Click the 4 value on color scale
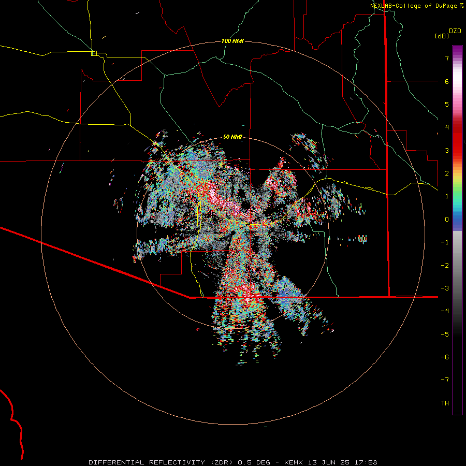This screenshot has height=466, width=466. pos(447,127)
